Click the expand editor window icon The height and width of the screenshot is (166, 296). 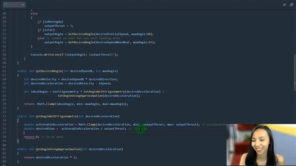291,5
